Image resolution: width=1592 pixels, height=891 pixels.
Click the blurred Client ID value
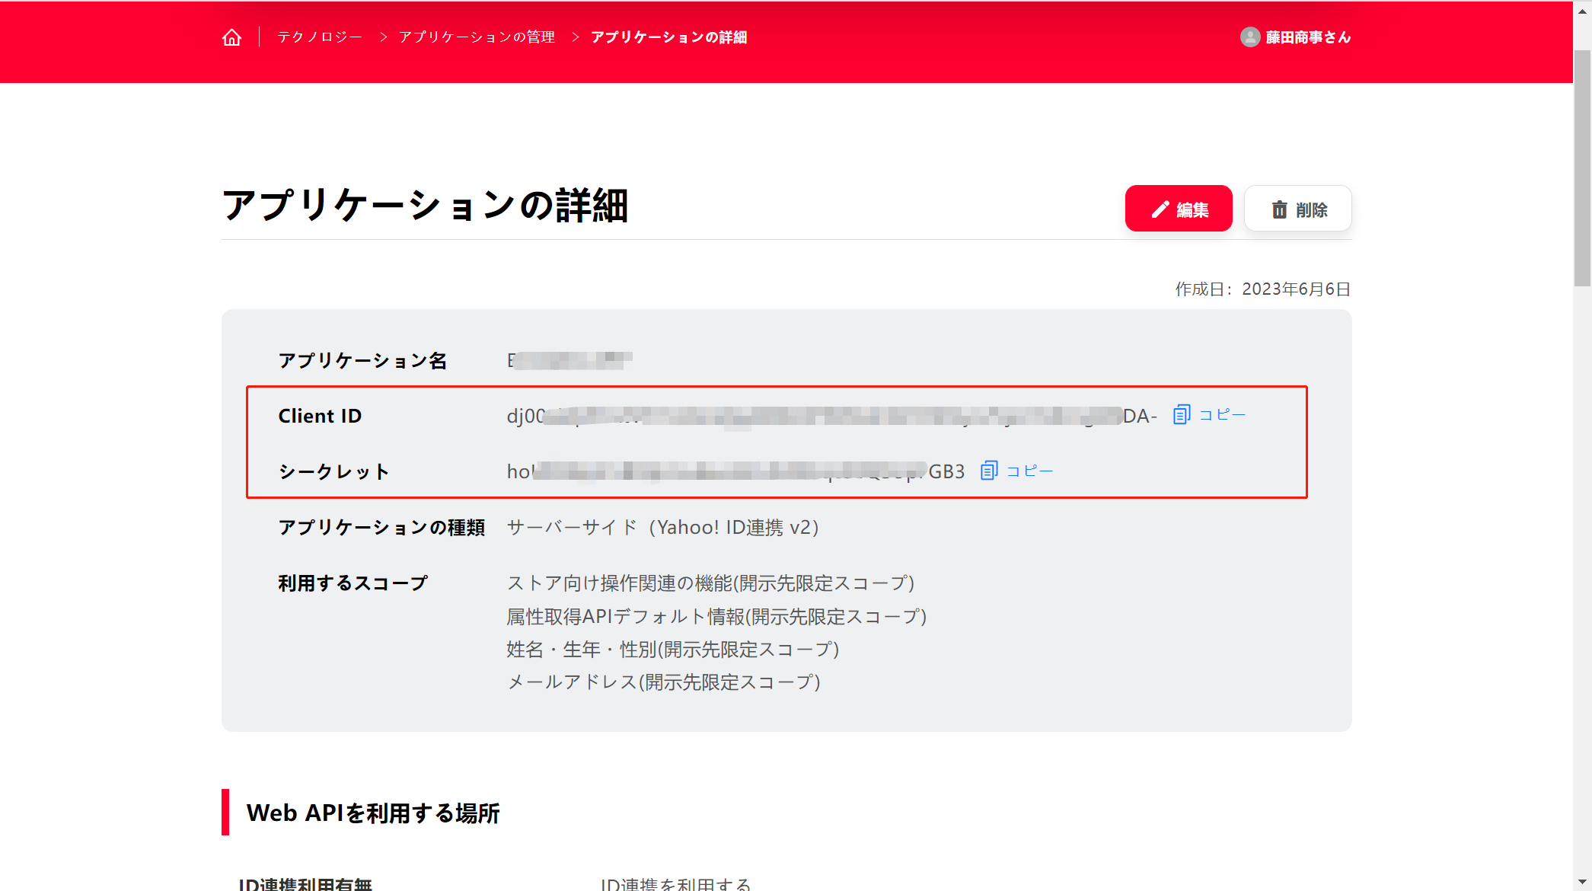pos(831,416)
